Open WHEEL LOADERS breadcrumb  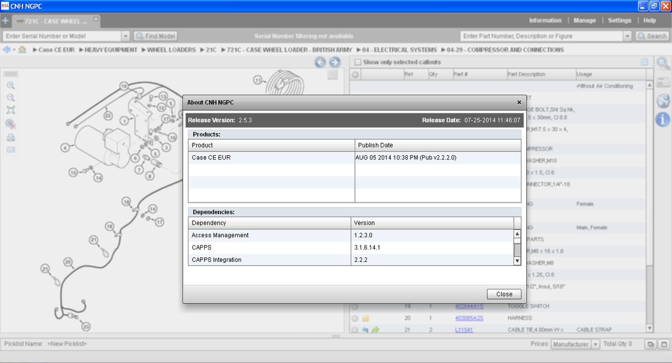point(171,50)
